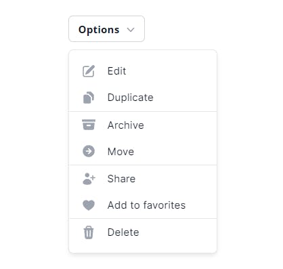
Task: Click the Archive box icon
Action: [x=89, y=125]
